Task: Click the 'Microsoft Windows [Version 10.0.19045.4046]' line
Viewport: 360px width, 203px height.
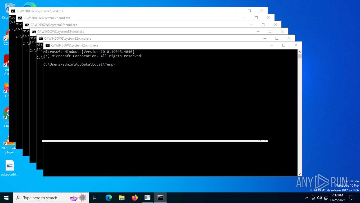Action: tap(89, 52)
